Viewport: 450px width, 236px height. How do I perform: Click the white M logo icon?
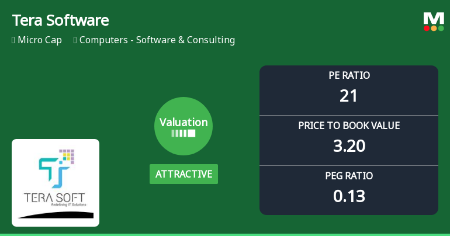click(x=434, y=18)
